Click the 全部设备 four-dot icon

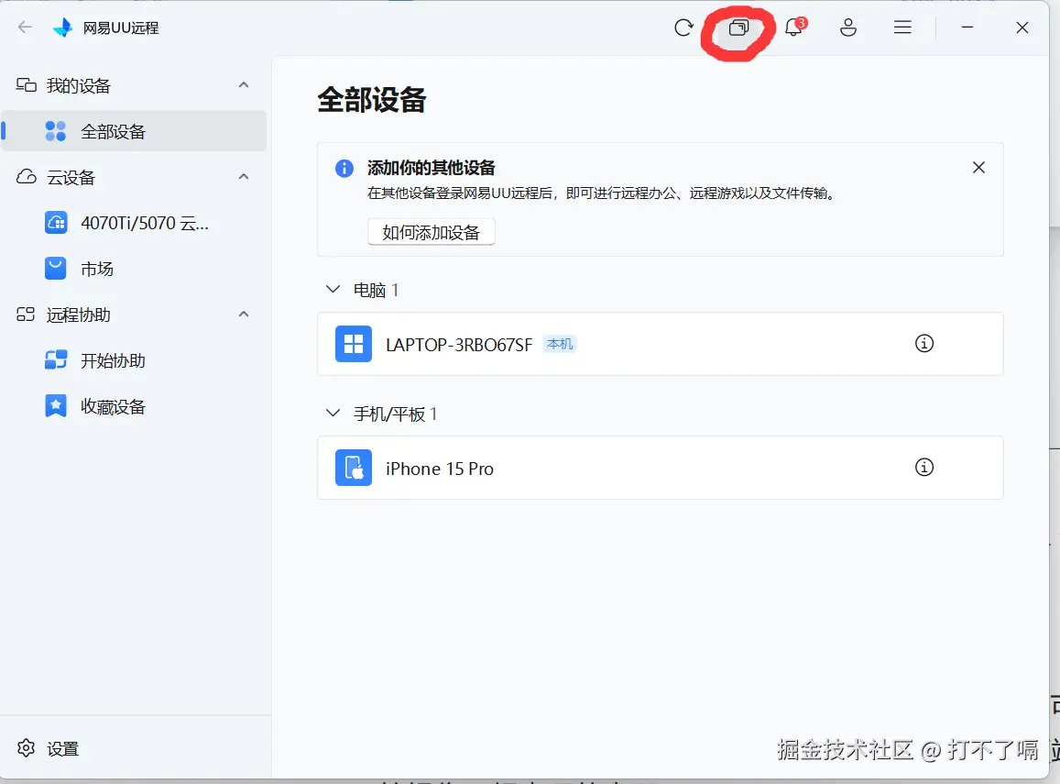[x=56, y=131]
